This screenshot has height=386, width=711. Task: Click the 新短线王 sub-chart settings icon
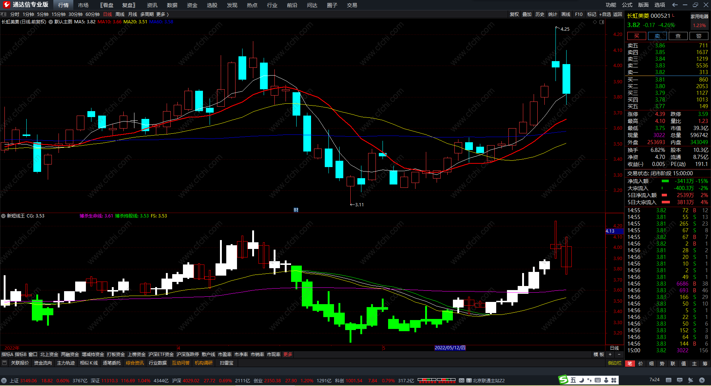3,216
